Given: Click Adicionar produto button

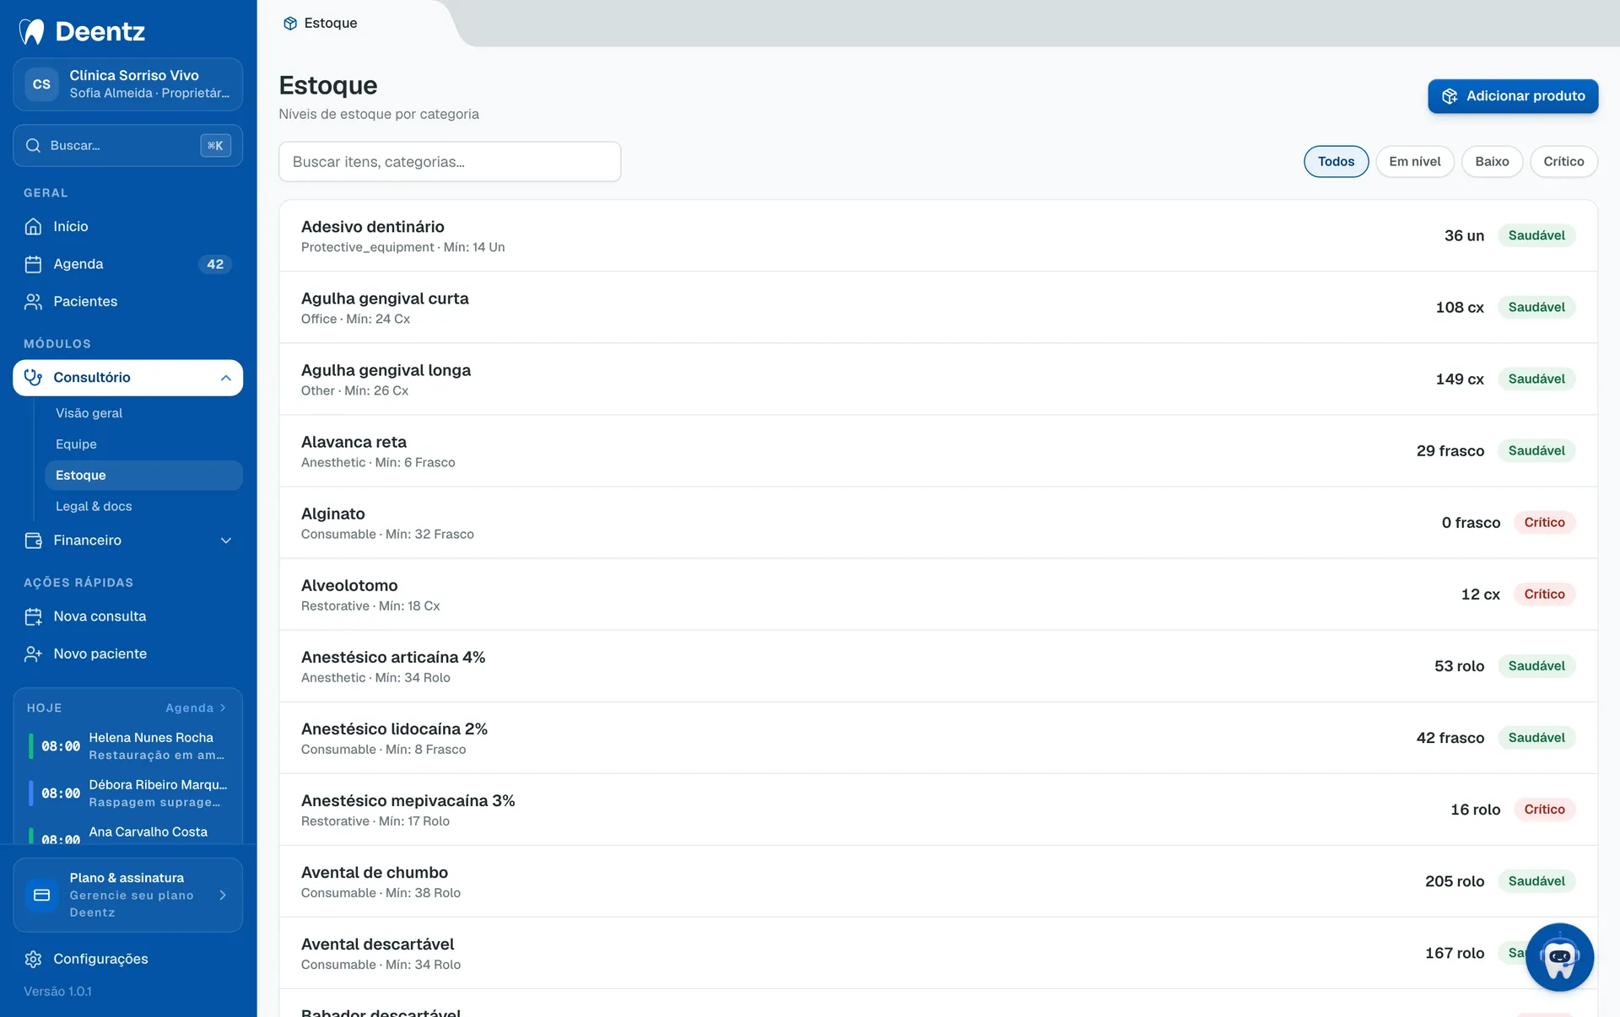Looking at the screenshot, I should click(1512, 96).
